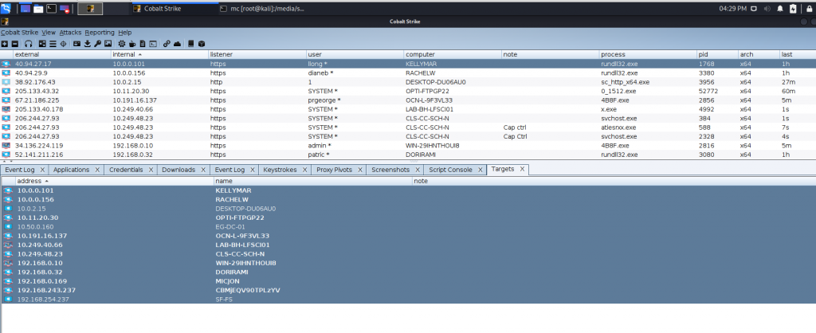
Task: Select target MICJON in Targets list
Action: click(x=408, y=281)
